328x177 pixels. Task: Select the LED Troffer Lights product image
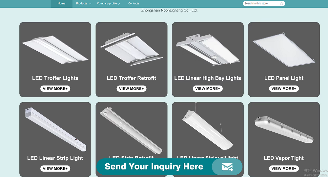(55, 50)
